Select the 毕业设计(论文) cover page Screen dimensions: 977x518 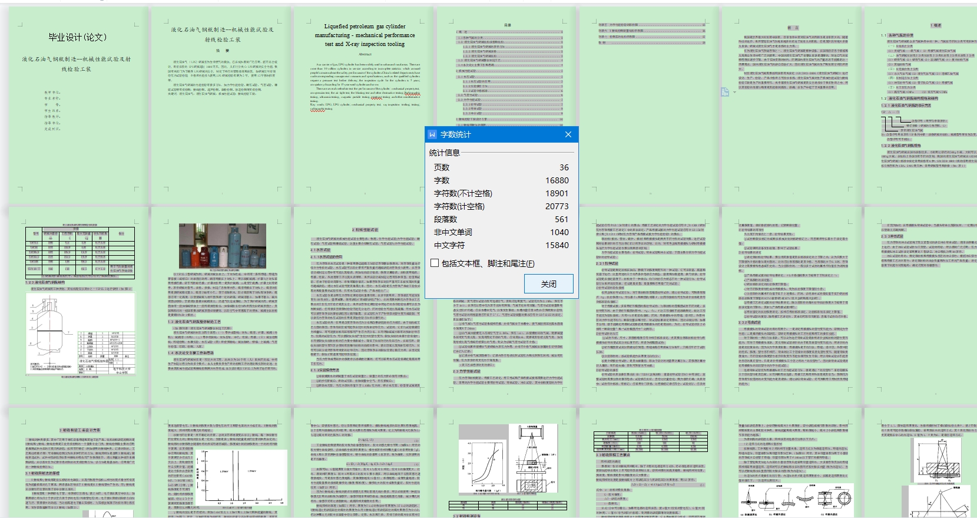[x=78, y=105]
